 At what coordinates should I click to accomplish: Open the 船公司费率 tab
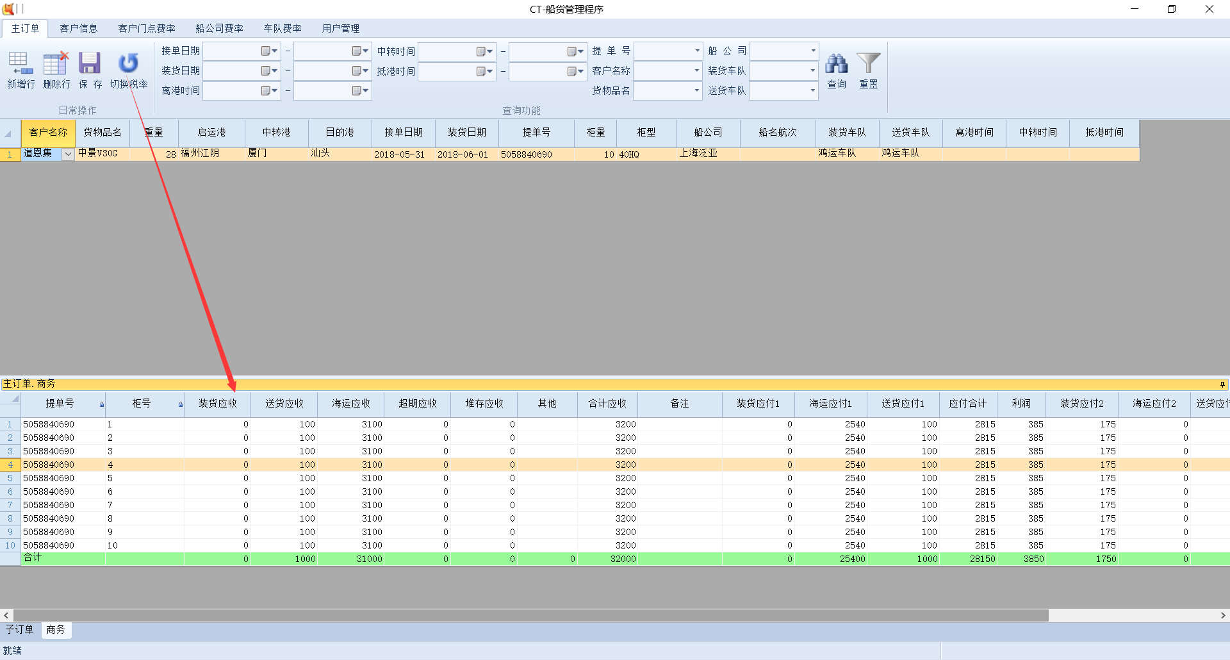(220, 28)
